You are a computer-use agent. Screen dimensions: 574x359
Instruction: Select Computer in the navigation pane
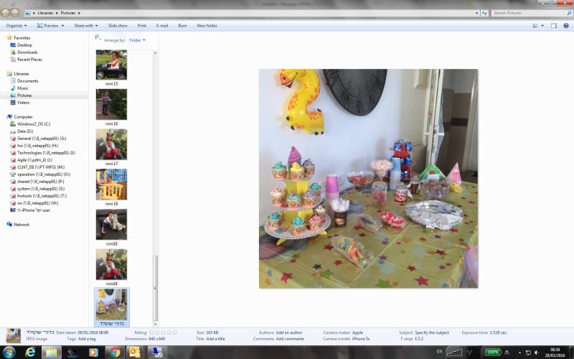click(23, 117)
